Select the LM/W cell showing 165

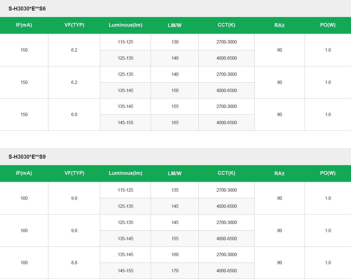click(175, 123)
